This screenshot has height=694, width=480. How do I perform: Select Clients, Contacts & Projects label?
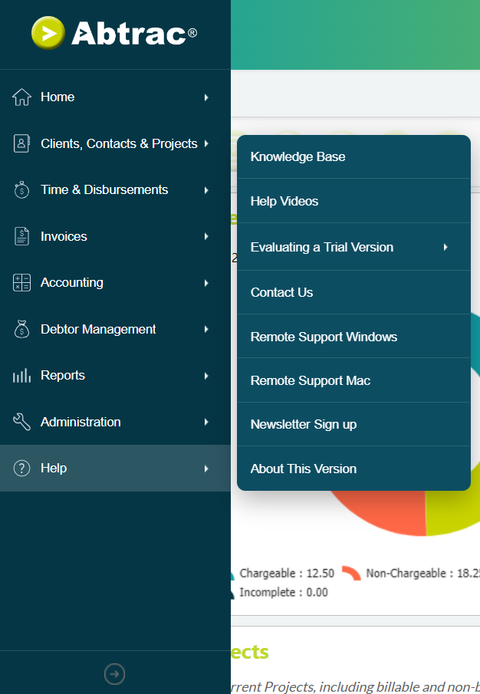[119, 143]
